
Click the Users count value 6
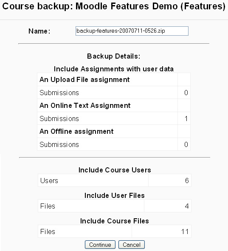187,180
